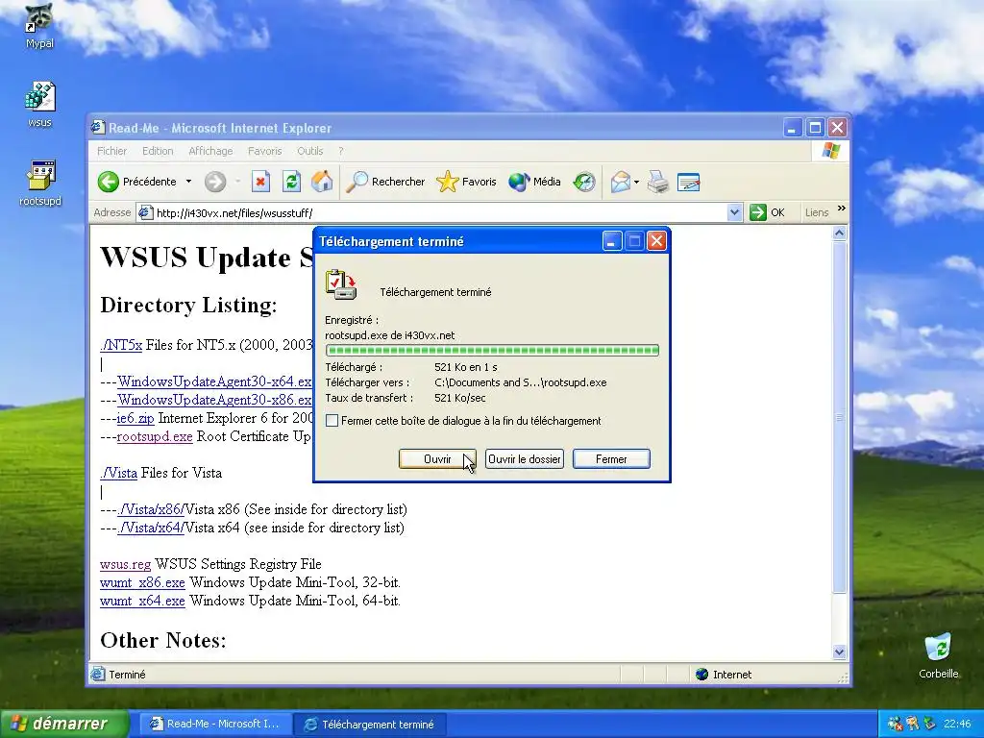Enable Fermer cette boîte de dialogue checkbox
The image size is (984, 738).
click(332, 421)
